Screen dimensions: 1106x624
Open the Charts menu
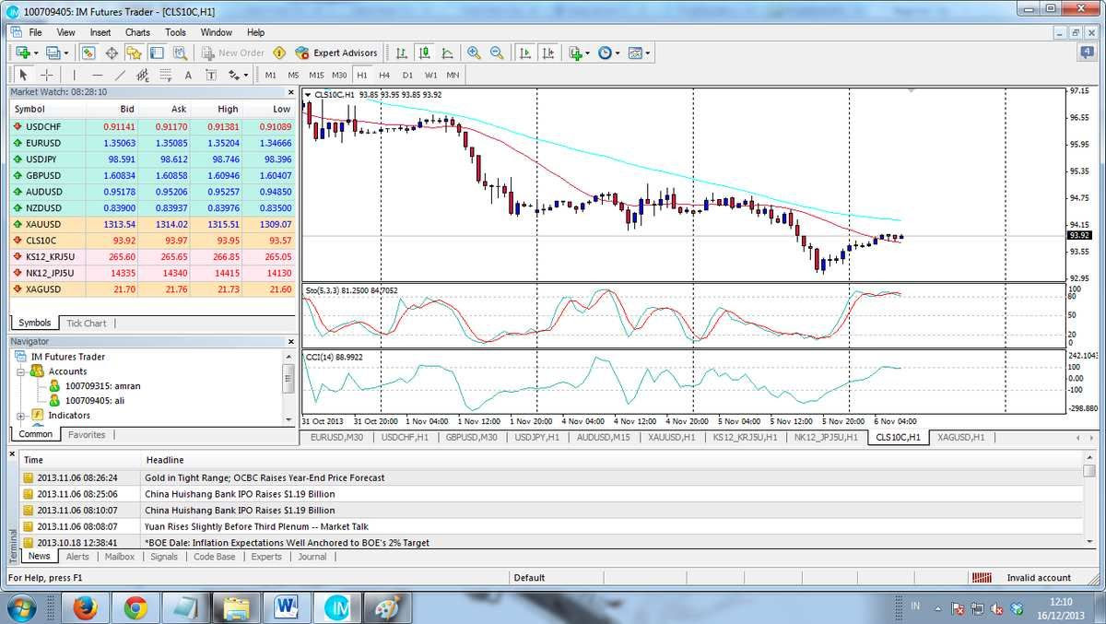click(x=137, y=32)
